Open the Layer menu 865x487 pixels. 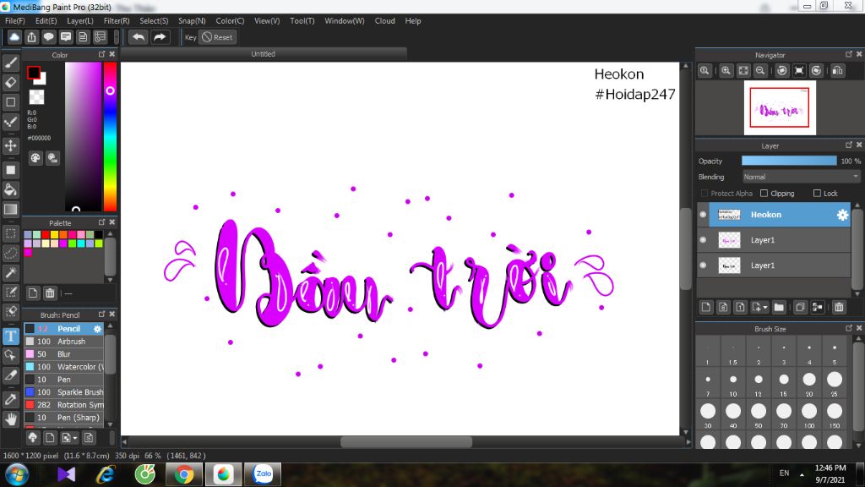click(x=80, y=21)
